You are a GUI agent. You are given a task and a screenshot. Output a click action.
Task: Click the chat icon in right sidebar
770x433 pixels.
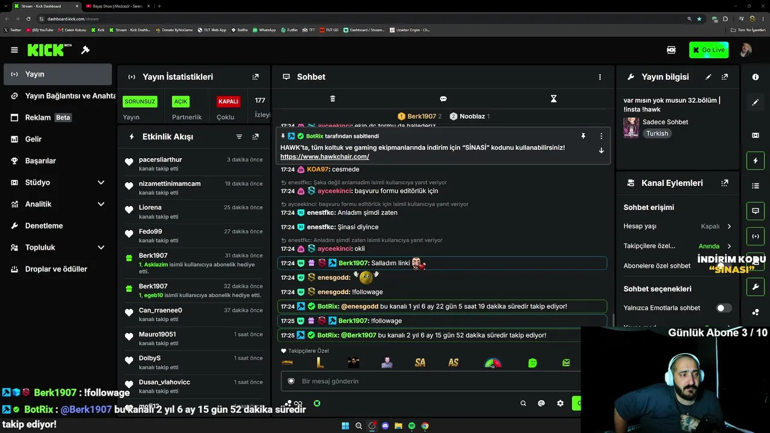click(756, 211)
